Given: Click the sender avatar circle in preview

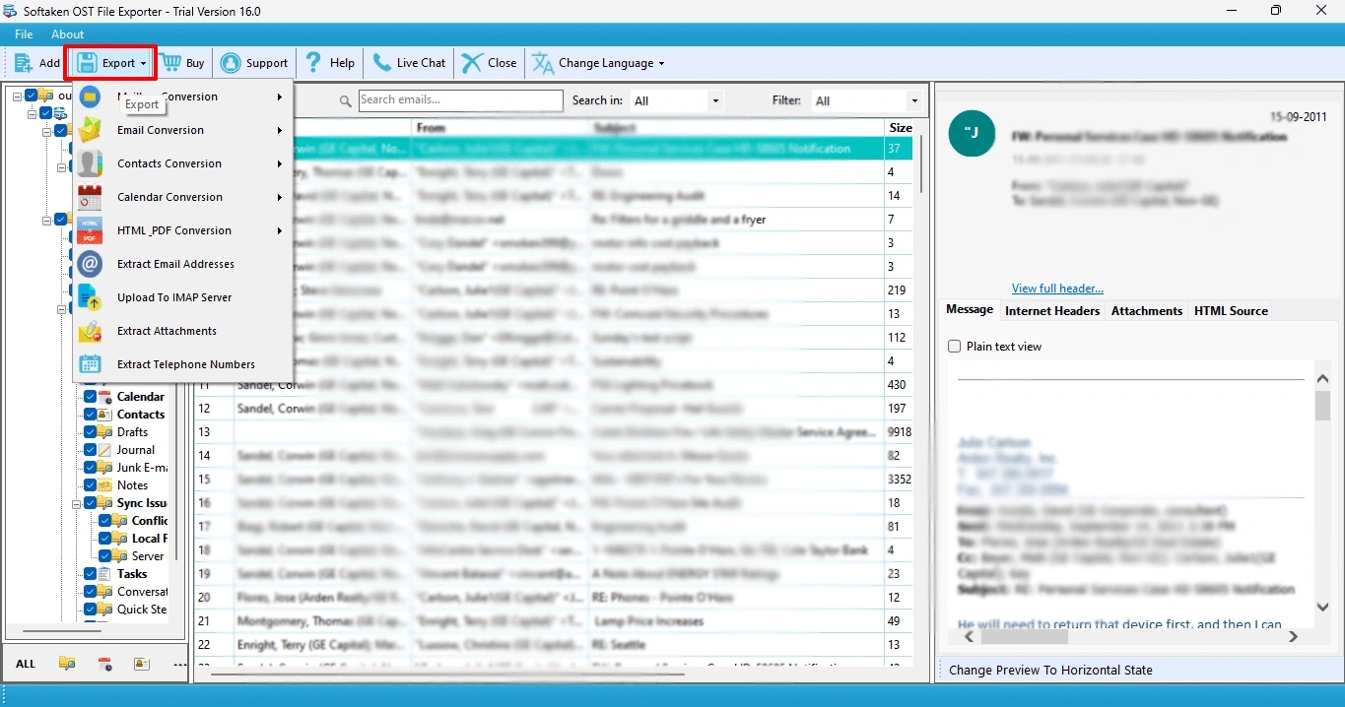Looking at the screenshot, I should coord(972,133).
